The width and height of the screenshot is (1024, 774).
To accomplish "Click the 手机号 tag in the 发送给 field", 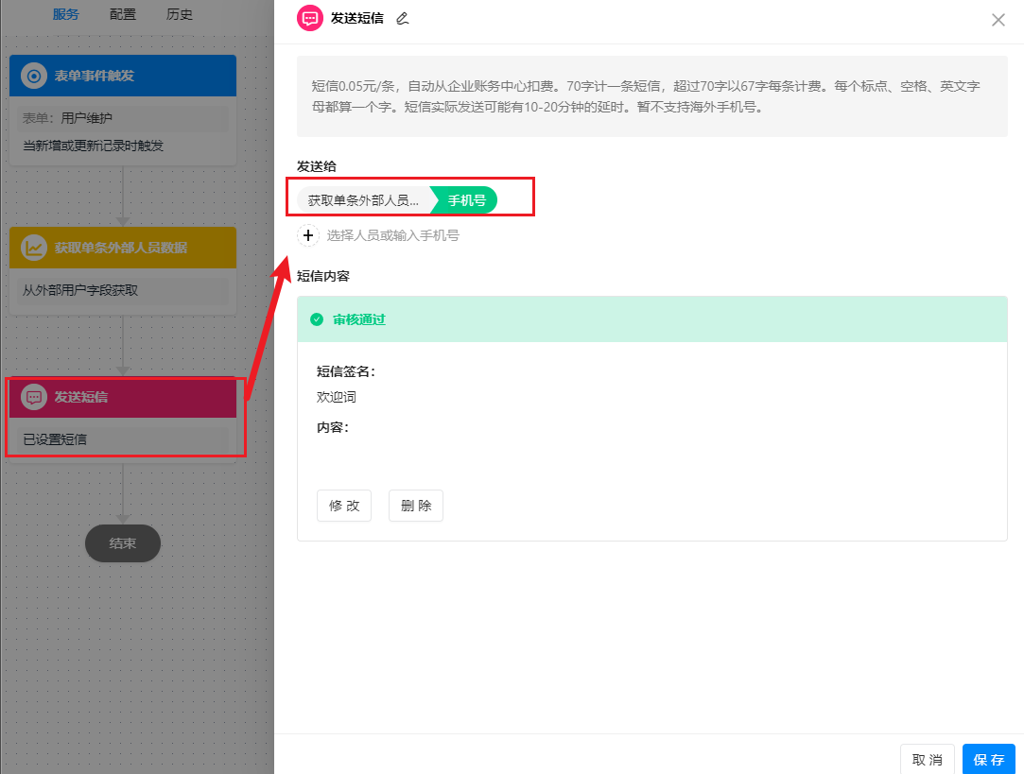I will 463,199.
